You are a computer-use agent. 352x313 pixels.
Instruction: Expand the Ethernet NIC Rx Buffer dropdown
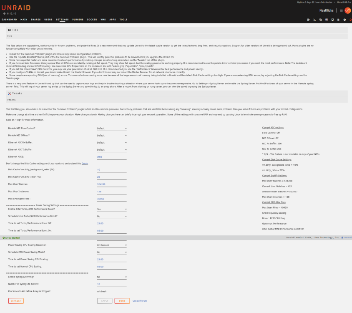[x=112, y=143]
